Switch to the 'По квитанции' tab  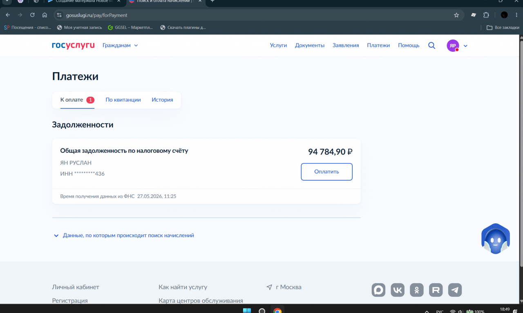123,100
